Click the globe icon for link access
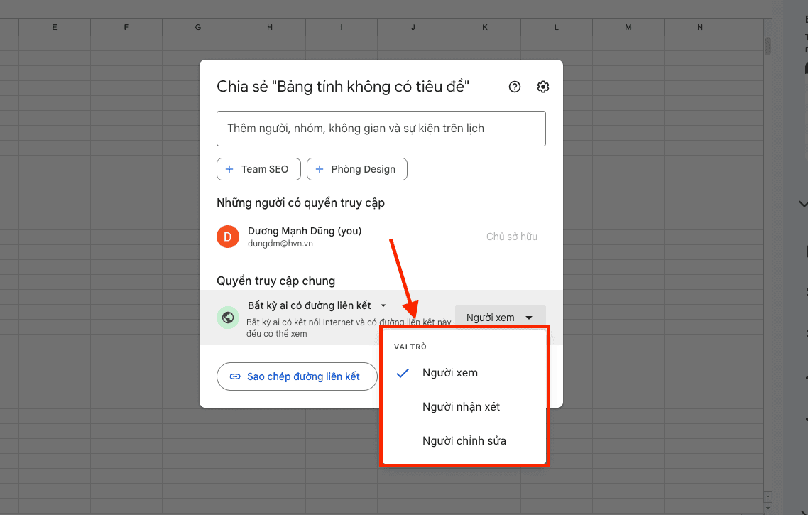Viewport: 808px width, 515px height. [x=227, y=318]
